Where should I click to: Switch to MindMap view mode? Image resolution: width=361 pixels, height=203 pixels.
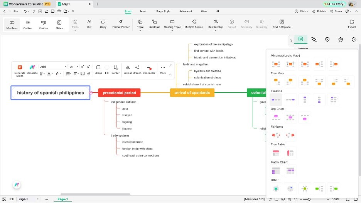(12, 25)
